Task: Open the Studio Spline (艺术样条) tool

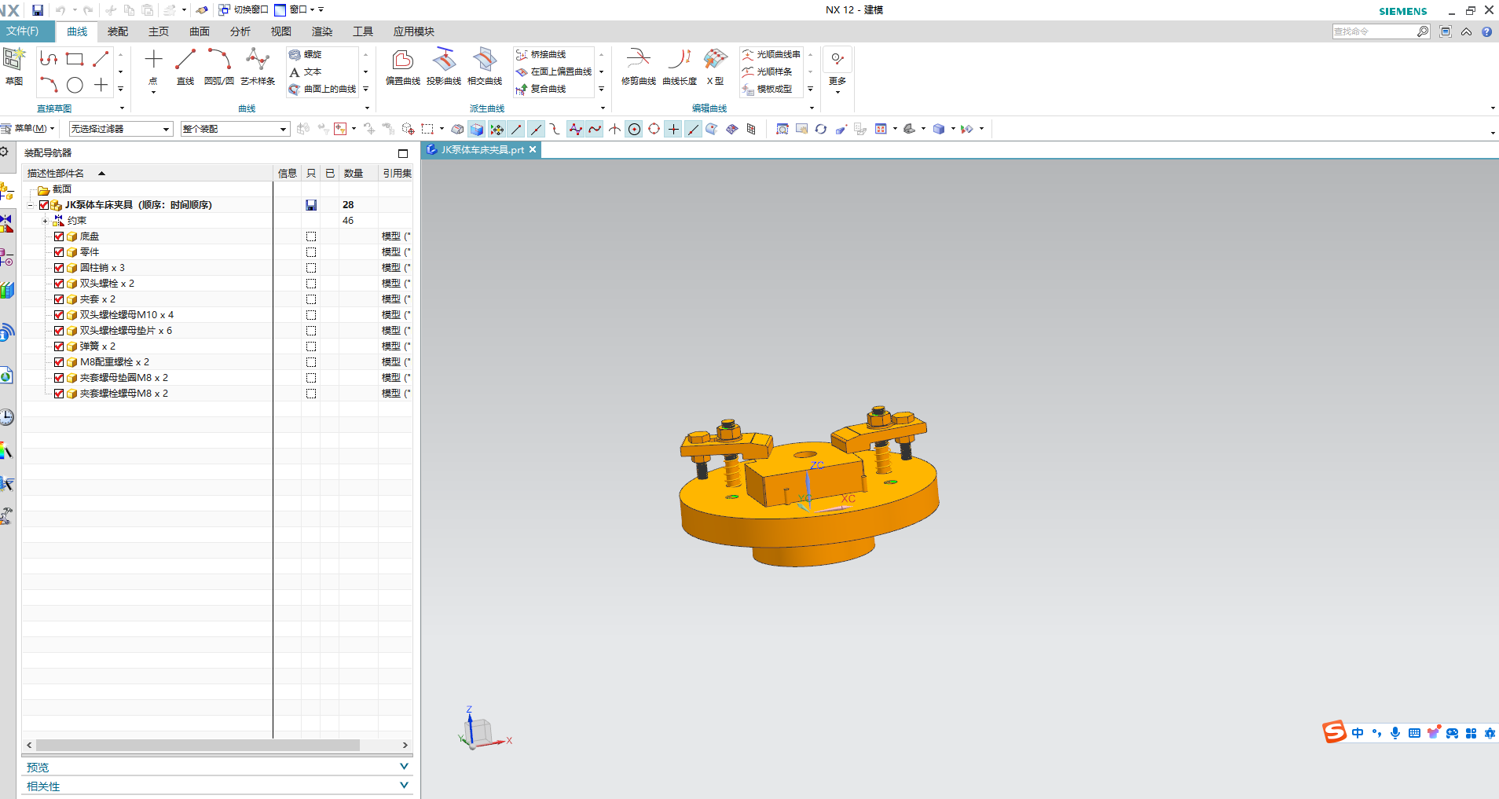Action: 258,66
